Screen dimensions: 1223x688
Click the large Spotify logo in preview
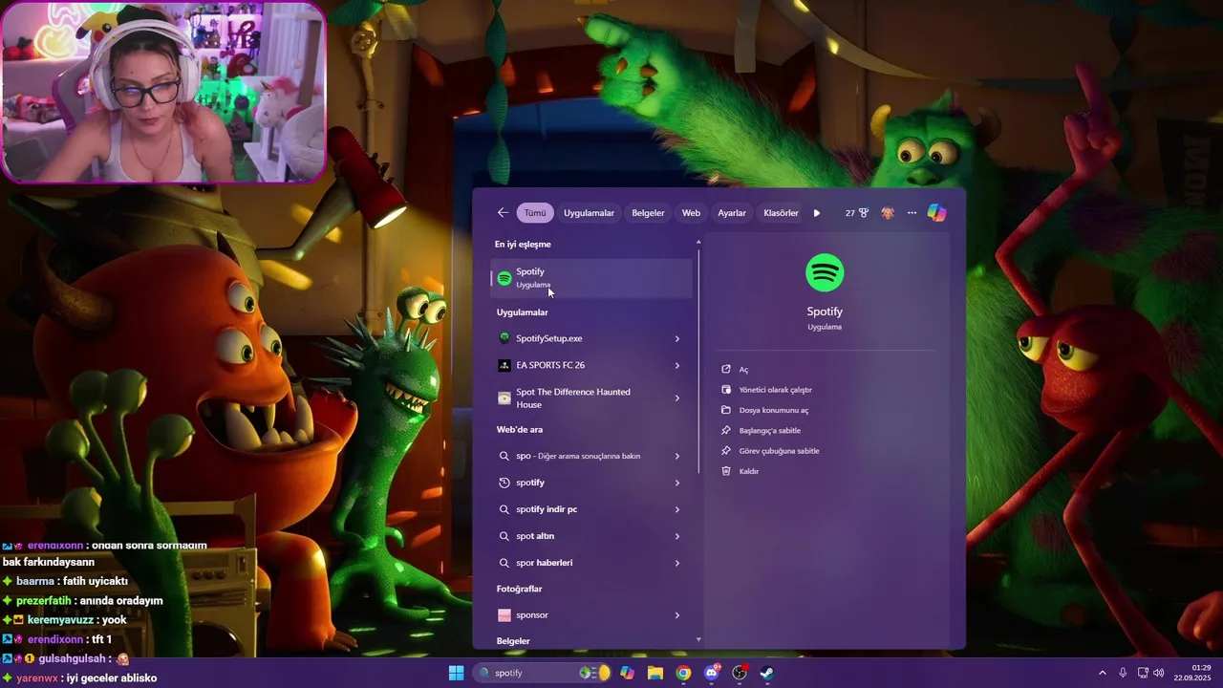click(825, 272)
